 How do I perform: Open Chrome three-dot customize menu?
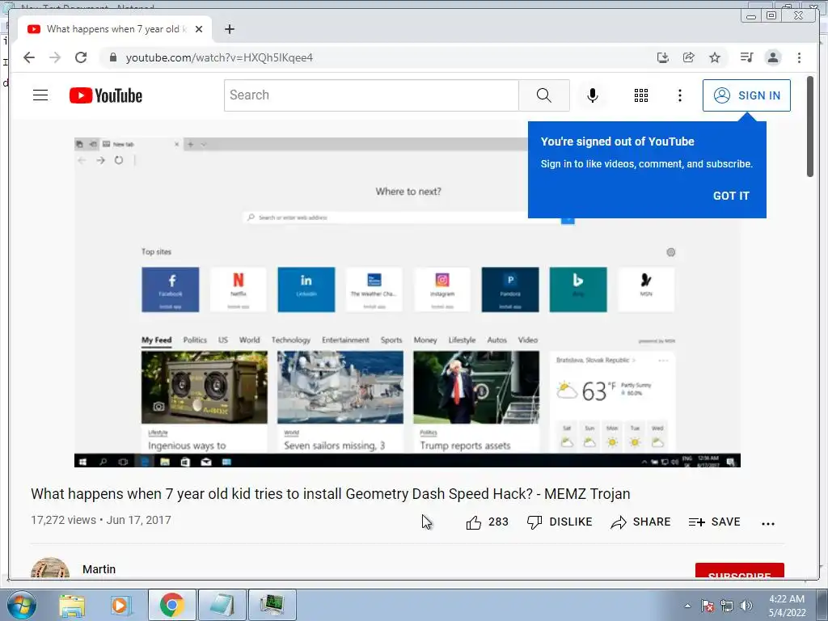click(x=799, y=57)
